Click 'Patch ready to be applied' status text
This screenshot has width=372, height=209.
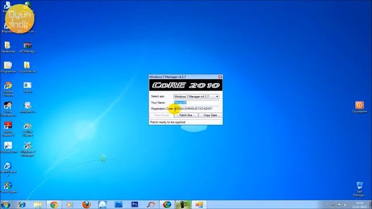click(168, 122)
